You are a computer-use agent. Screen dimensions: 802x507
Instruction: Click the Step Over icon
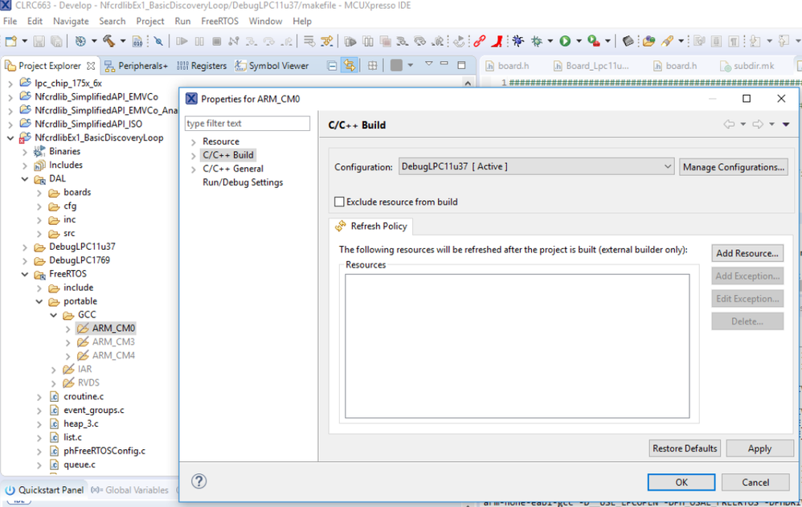point(268,42)
